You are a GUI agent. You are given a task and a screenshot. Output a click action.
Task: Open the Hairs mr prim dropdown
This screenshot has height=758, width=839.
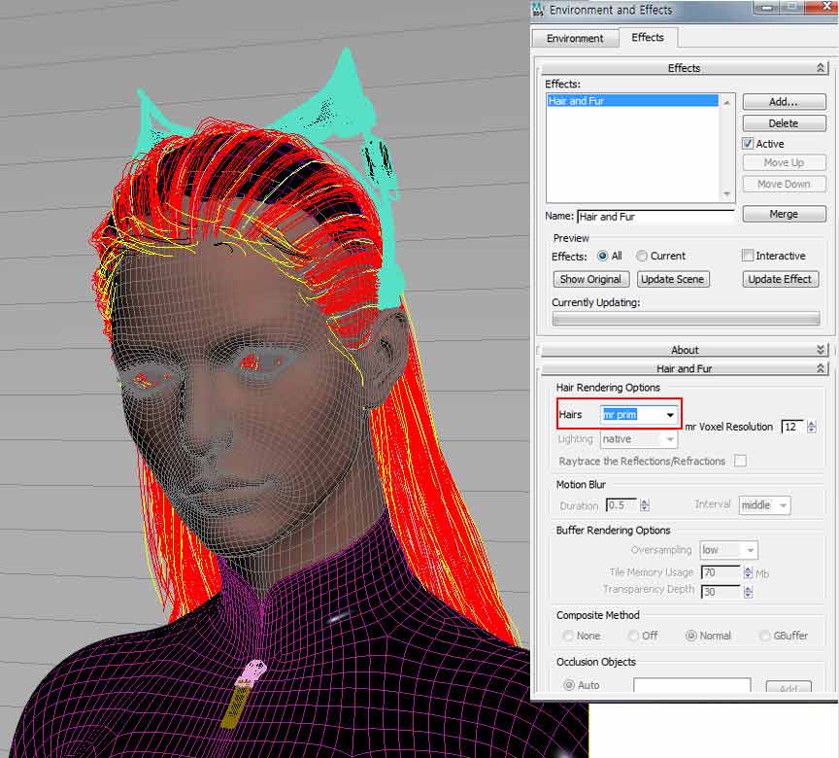[x=639, y=415]
